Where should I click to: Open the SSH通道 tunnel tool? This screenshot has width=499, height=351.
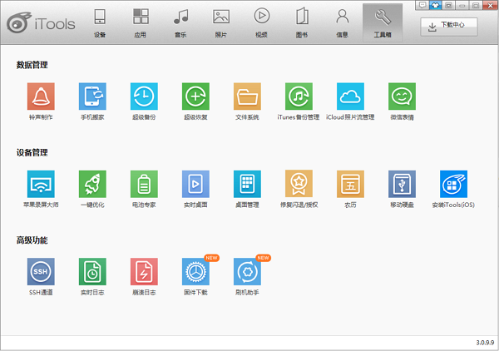click(x=41, y=271)
